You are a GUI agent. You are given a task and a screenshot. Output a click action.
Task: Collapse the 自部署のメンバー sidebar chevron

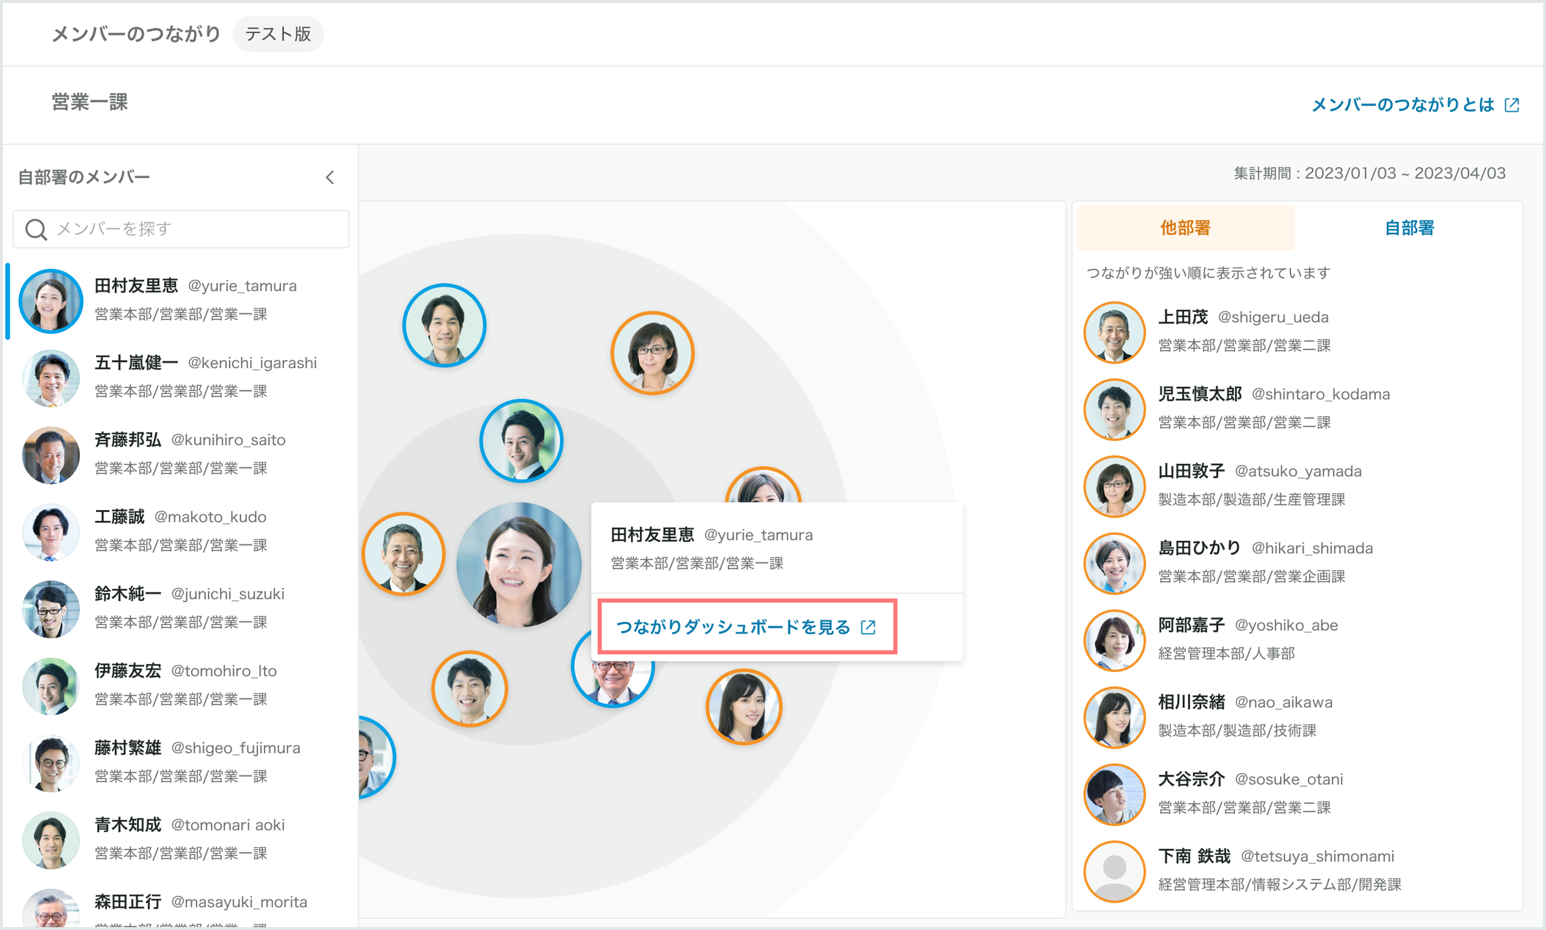(x=330, y=177)
